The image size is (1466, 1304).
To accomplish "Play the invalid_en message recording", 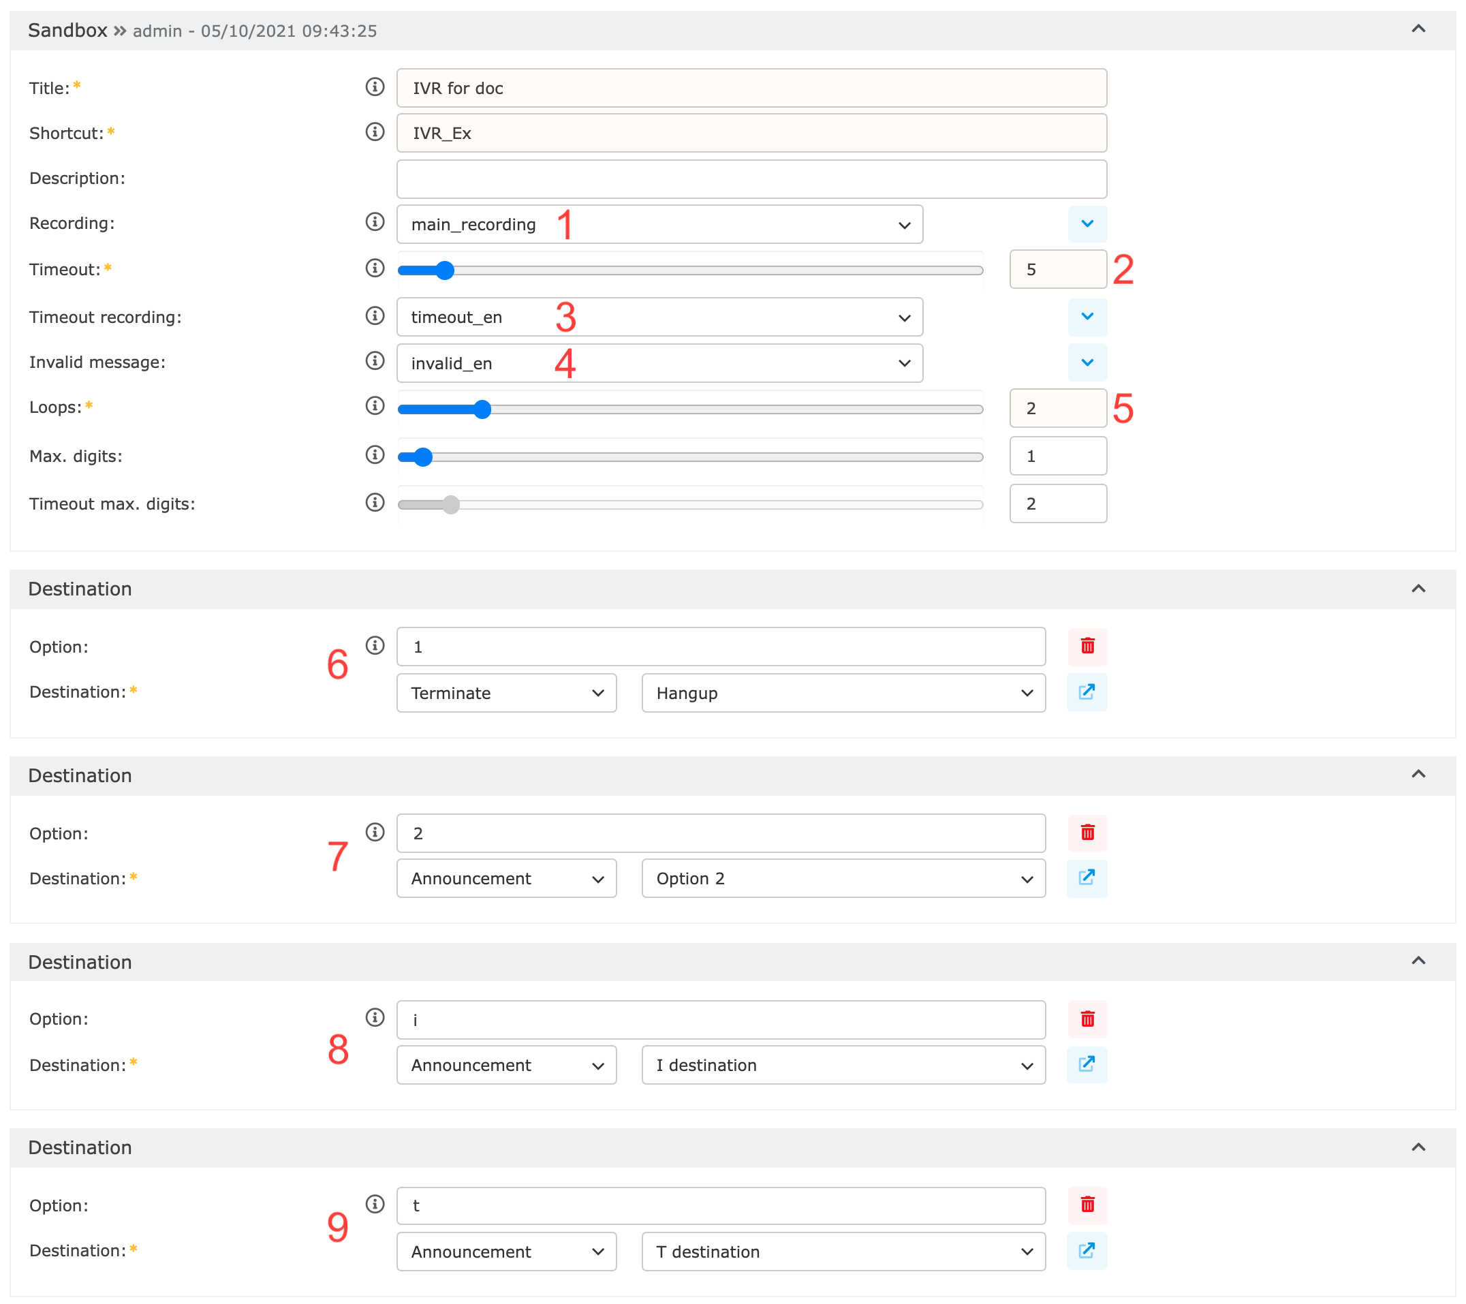I will pyautogui.click(x=1087, y=363).
